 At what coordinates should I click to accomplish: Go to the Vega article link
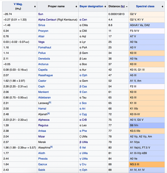[41, 42]
